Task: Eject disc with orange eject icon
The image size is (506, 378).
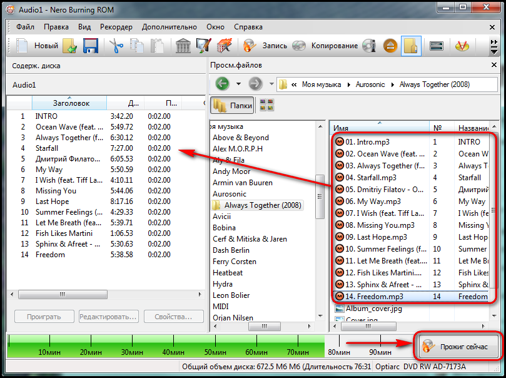Action: pyautogui.click(x=390, y=46)
